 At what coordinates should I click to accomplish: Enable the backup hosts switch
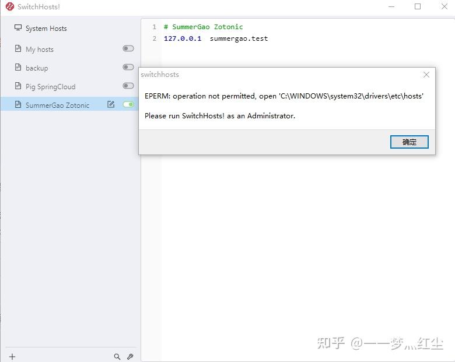point(128,67)
